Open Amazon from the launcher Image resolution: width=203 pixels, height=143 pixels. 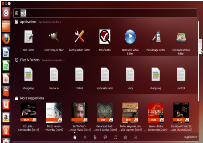pos(6,117)
